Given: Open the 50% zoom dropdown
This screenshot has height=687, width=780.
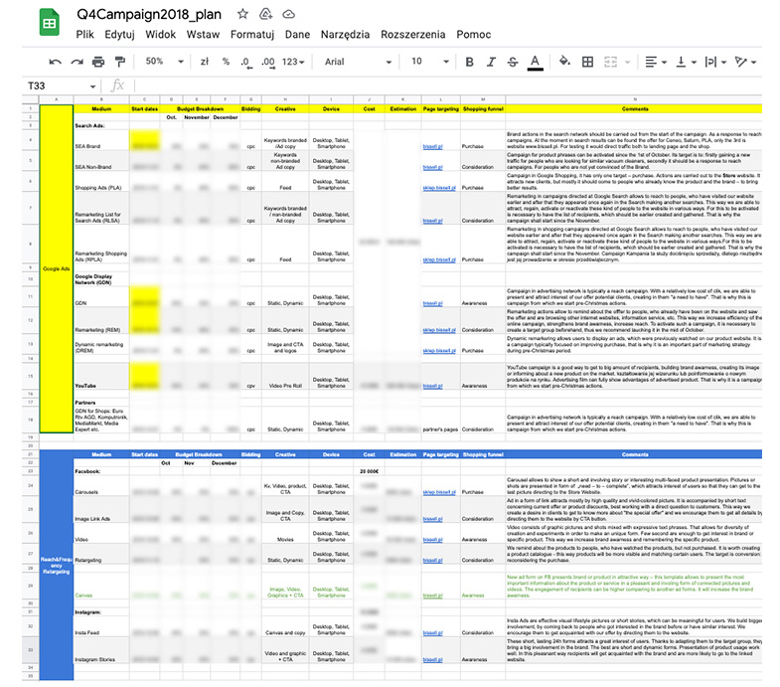Looking at the screenshot, I should pyautogui.click(x=162, y=62).
